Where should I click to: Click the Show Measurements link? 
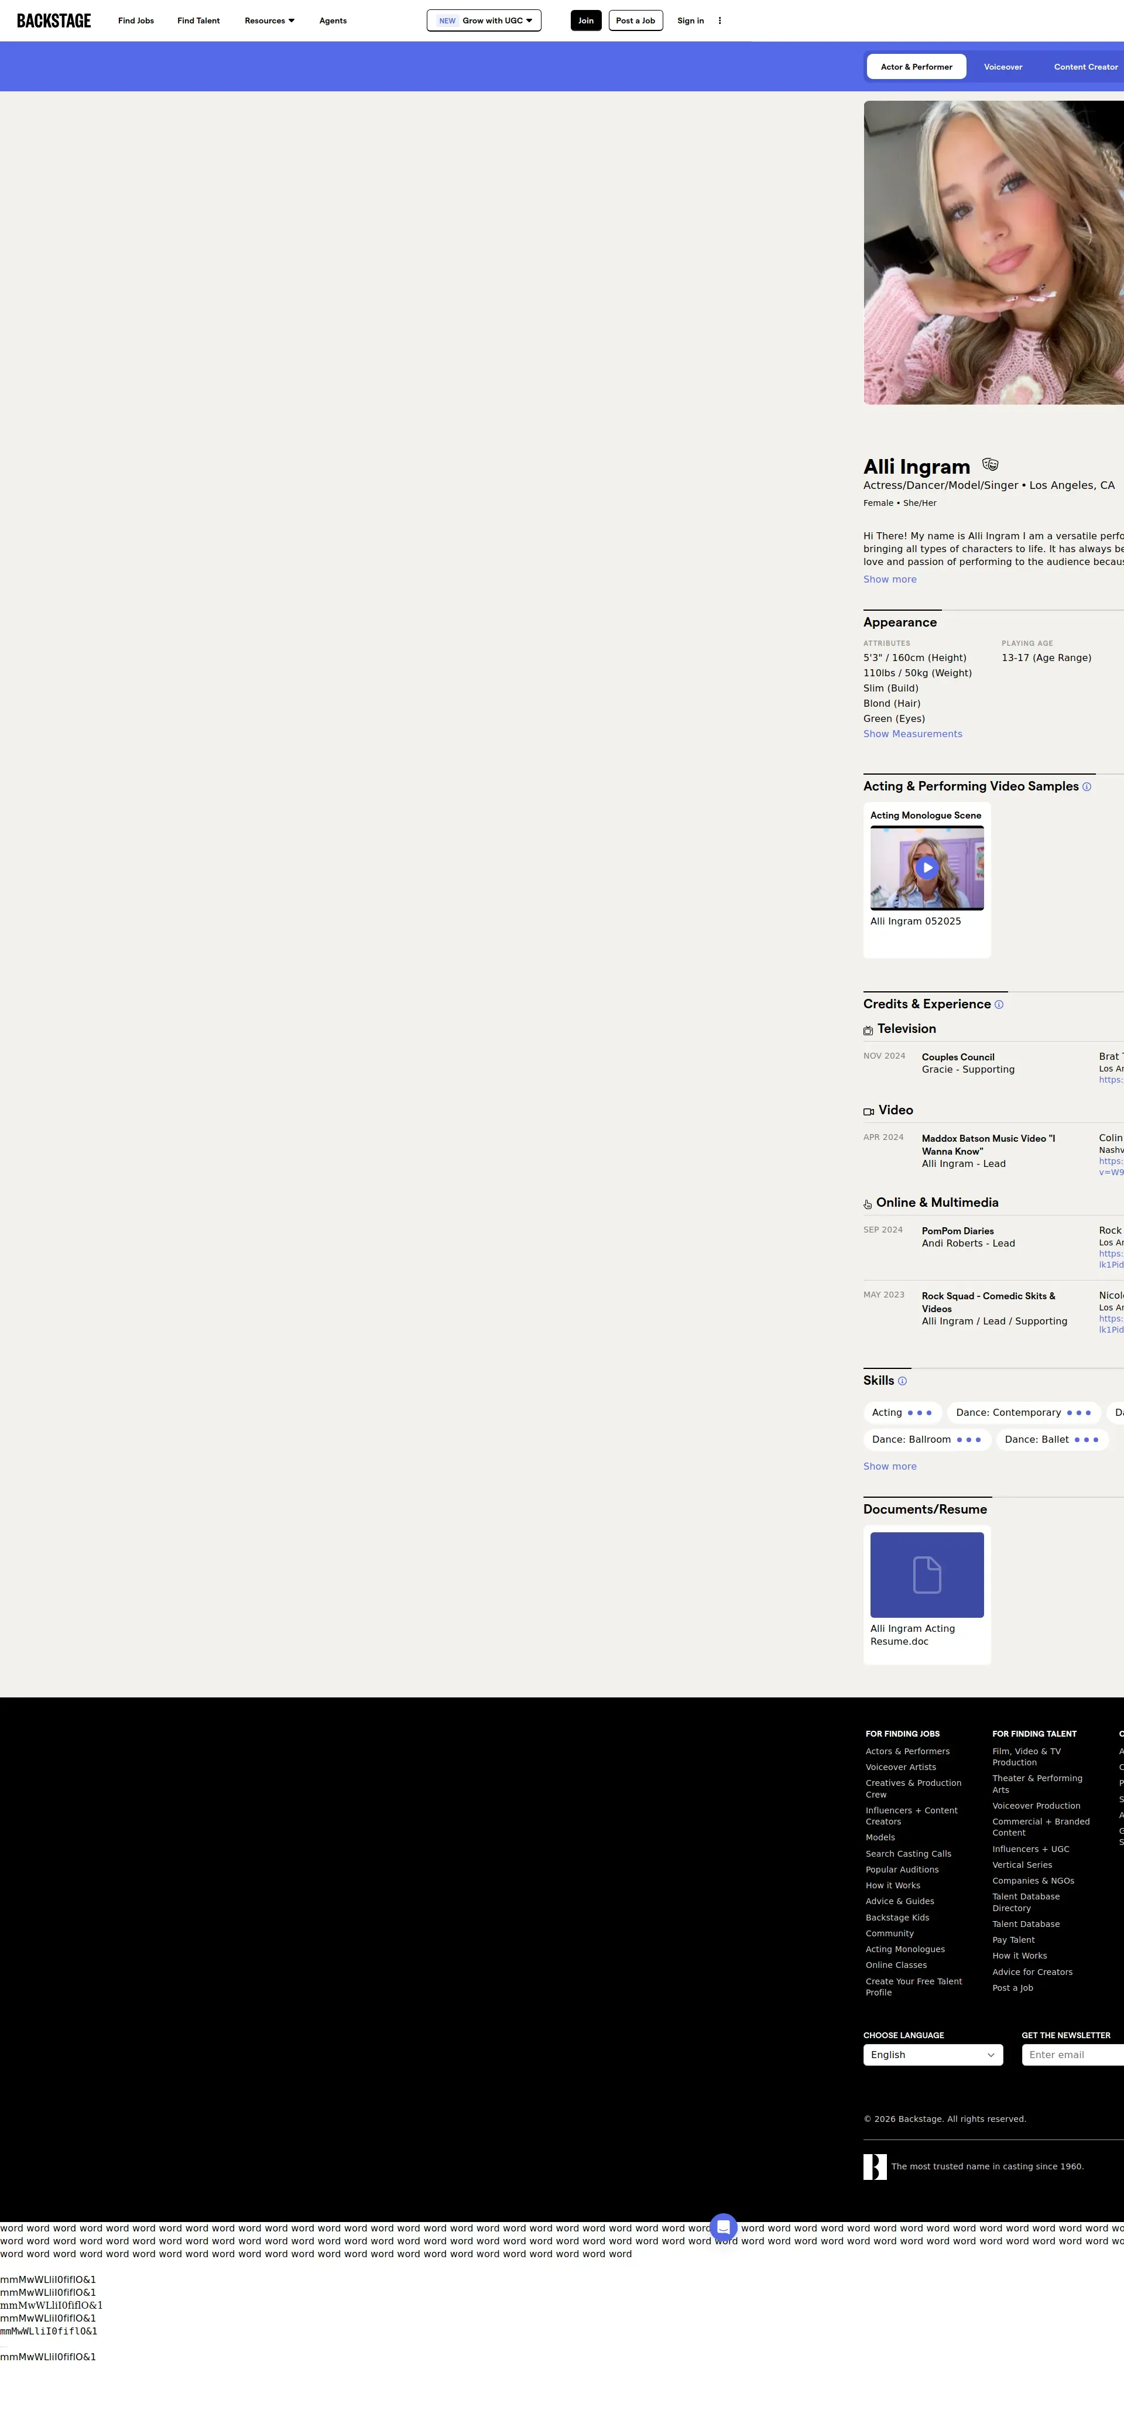(x=911, y=734)
